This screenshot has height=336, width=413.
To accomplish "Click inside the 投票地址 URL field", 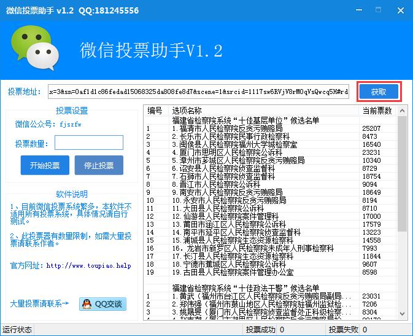I will tap(198, 92).
